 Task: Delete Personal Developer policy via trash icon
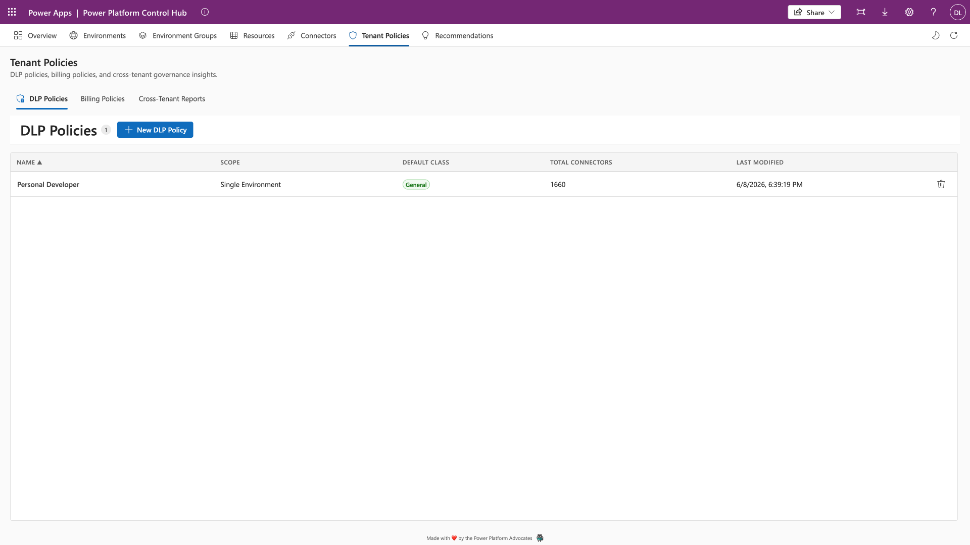[941, 184]
